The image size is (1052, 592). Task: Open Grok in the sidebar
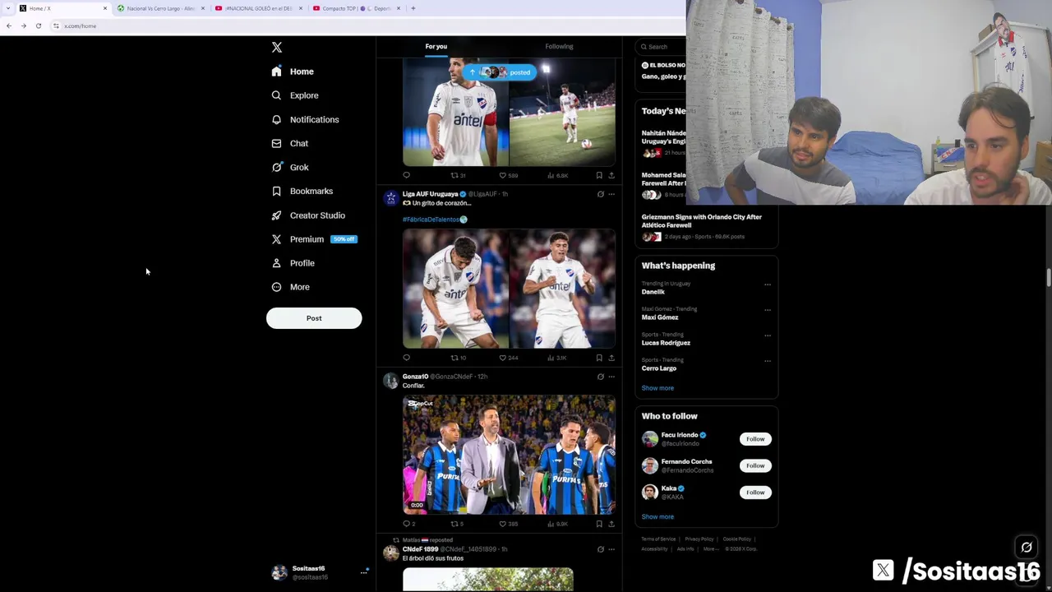point(290,168)
